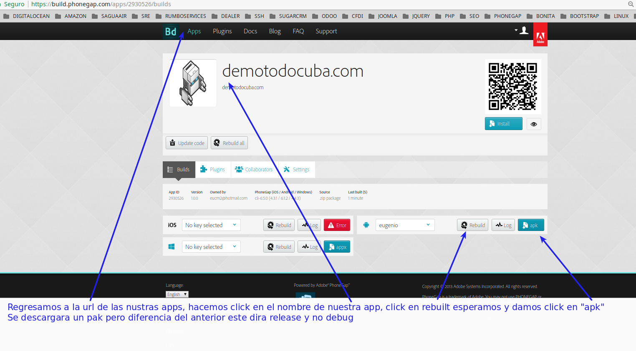Open the LINUX bookmark folder
This screenshot has height=351, width=636.
[616, 16]
